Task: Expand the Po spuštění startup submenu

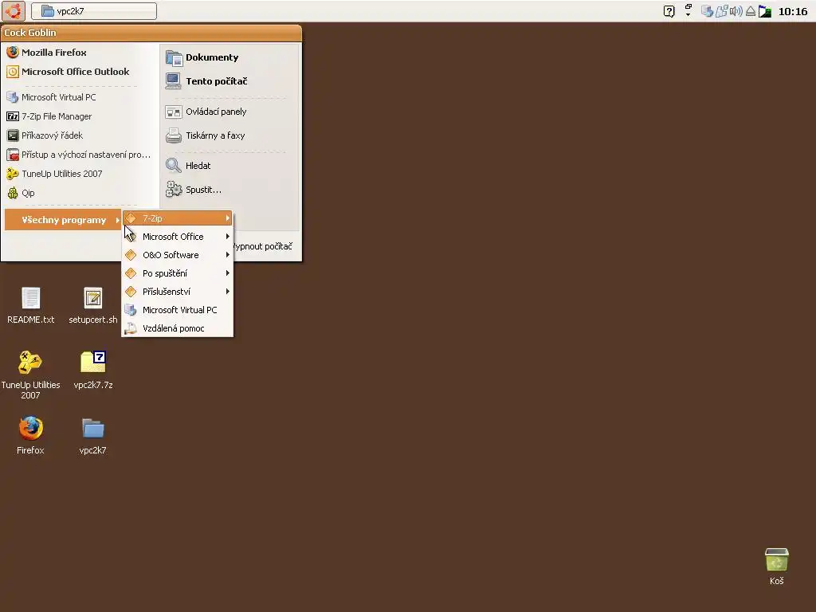Action: pos(178,273)
